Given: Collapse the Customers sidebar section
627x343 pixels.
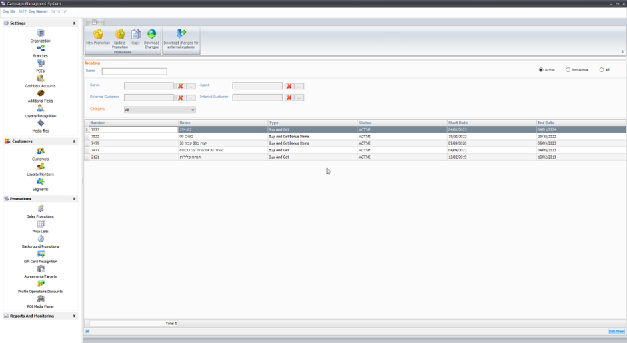Looking at the screenshot, I should click(74, 141).
